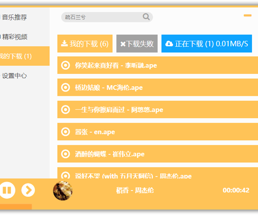The image size is (258, 215).
Task: Switch to 下载失败 tab
Action: 137,44
